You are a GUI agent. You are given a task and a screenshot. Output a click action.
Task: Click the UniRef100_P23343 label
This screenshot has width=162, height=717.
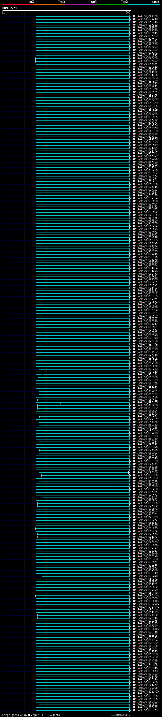tap(145, 458)
